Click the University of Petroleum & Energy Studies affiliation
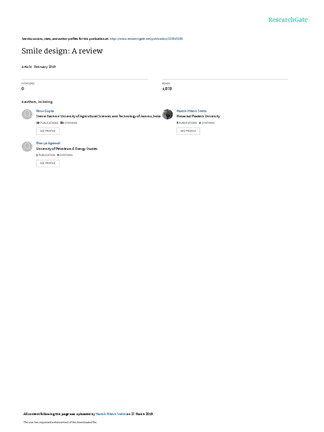The height and width of the screenshot is (432, 324). click(x=67, y=149)
